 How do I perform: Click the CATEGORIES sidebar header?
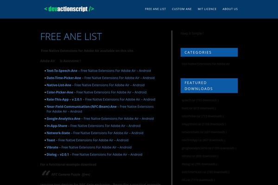(209, 52)
